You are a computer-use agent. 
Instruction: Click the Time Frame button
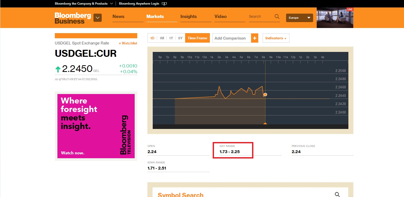tap(197, 38)
